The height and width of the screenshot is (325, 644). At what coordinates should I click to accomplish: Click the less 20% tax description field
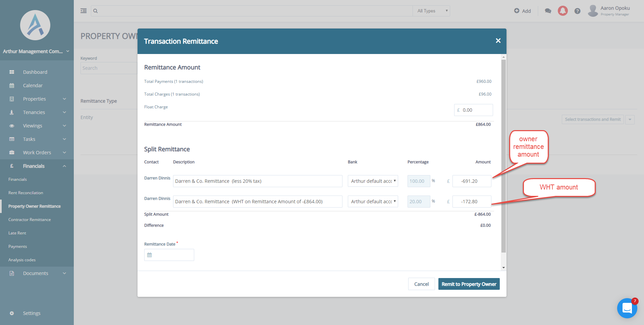[x=258, y=181]
